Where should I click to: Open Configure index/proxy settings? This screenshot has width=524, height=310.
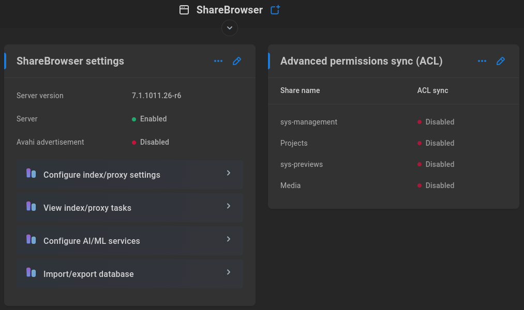pos(130,175)
